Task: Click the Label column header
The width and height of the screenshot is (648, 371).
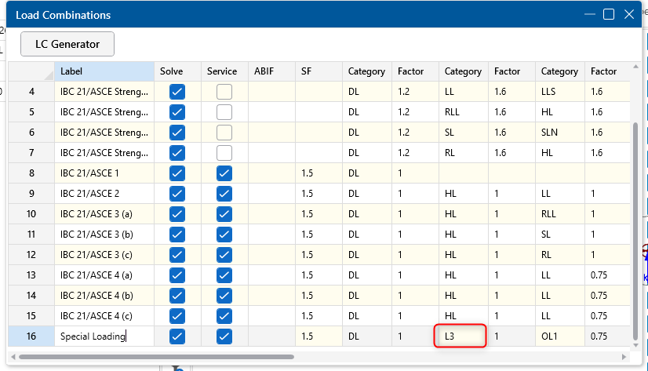Action: click(104, 71)
